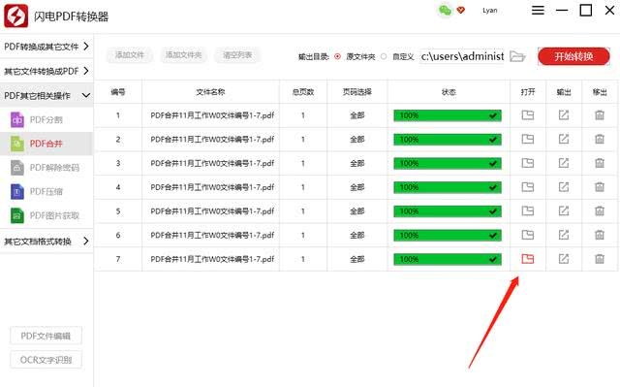Click the 文件名称 column header
The height and width of the screenshot is (387, 620).
click(210, 92)
